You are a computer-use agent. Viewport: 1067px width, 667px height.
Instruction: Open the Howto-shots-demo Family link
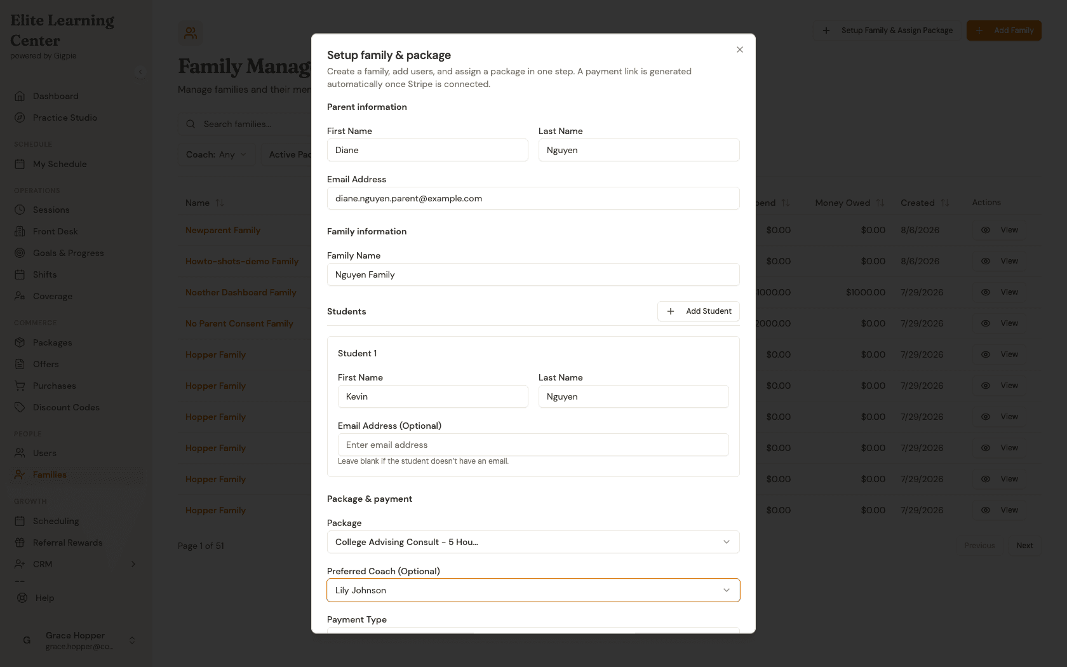tap(242, 261)
